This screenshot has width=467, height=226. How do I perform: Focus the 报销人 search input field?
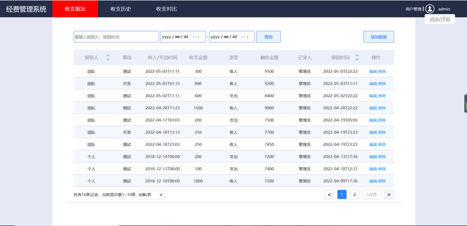[116, 37]
